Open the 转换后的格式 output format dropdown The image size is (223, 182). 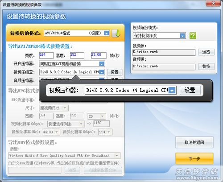click(x=77, y=33)
